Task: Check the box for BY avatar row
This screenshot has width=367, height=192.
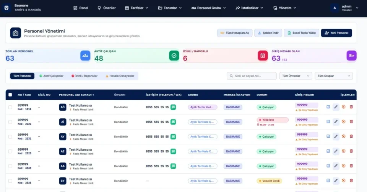Action: tap(10, 181)
